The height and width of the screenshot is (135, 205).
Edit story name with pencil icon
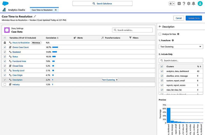pyautogui.click(x=35, y=16)
